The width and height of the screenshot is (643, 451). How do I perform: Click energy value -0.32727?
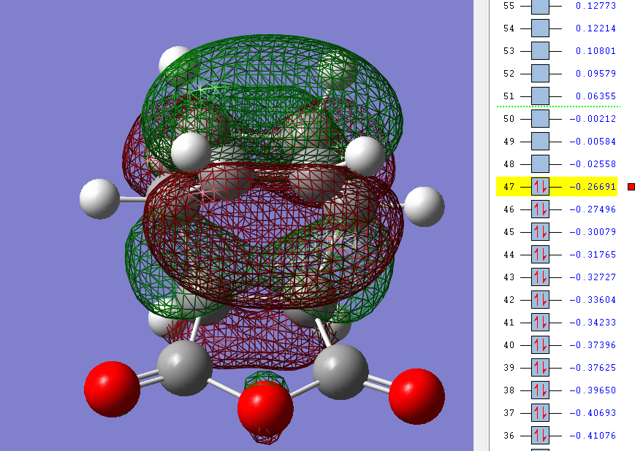593,277
